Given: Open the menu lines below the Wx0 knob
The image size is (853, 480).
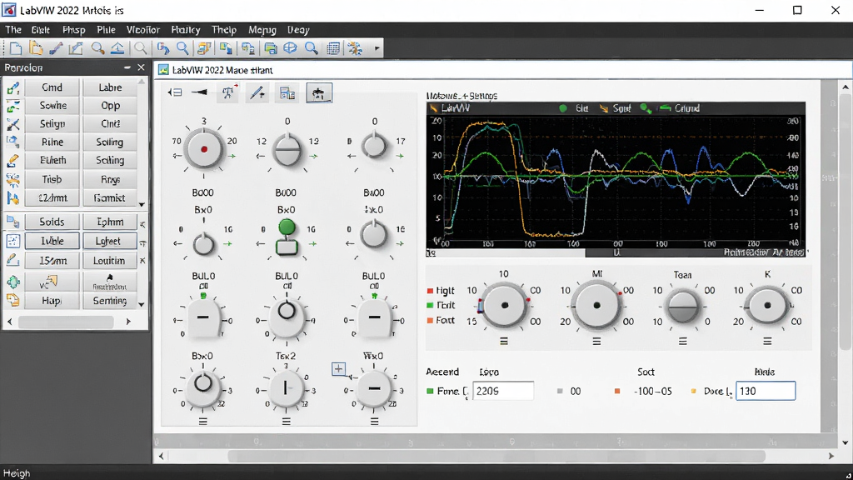Looking at the screenshot, I should pyautogui.click(x=374, y=421).
